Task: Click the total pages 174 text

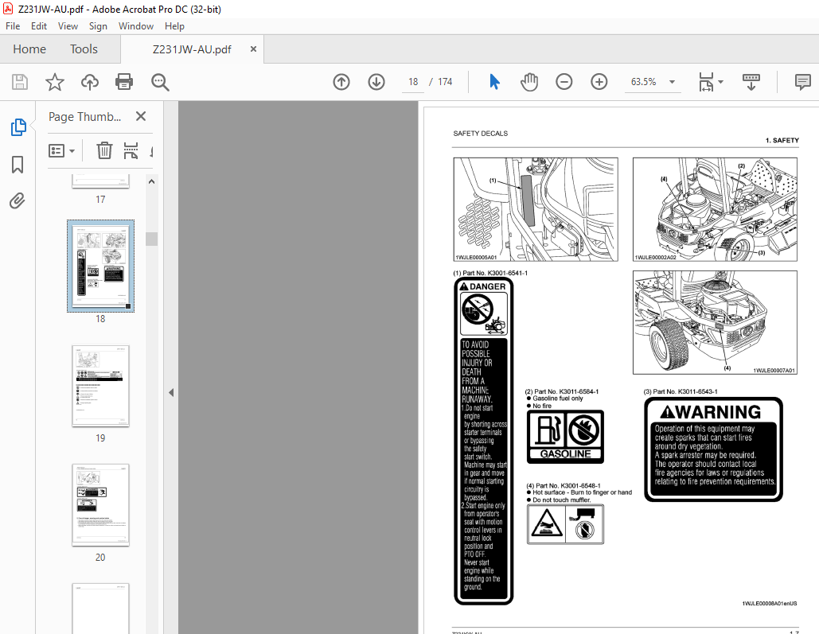Action: coord(444,82)
